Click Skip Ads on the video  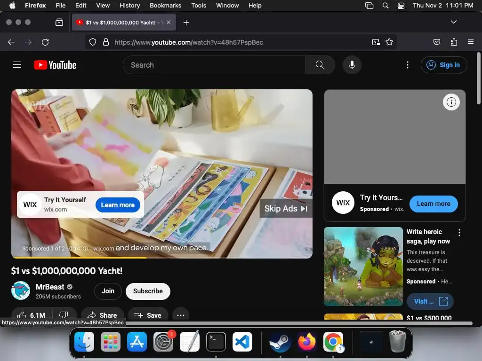[286, 208]
